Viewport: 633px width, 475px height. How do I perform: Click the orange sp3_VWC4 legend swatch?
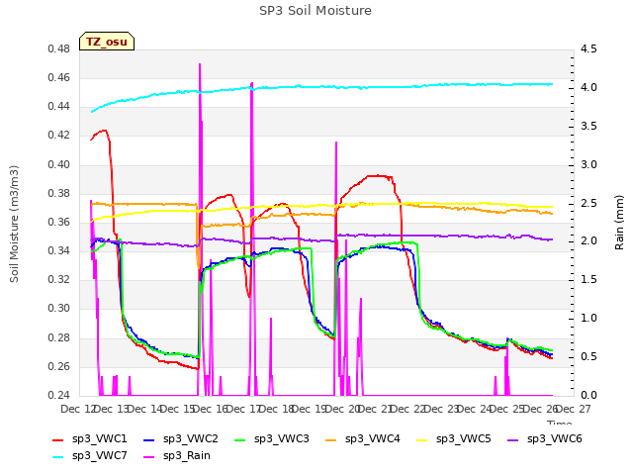(331, 439)
